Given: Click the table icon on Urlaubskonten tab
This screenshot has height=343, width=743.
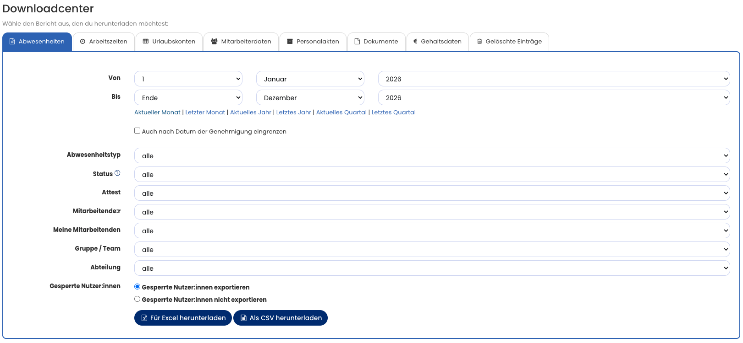Looking at the screenshot, I should click(146, 42).
